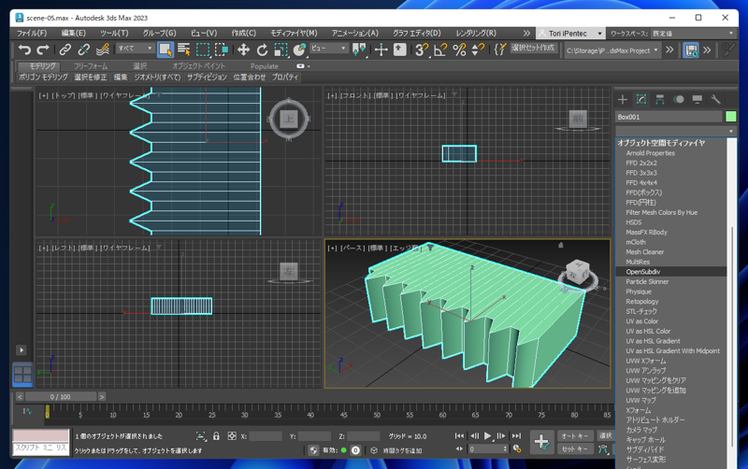Redo the last action

[43, 50]
